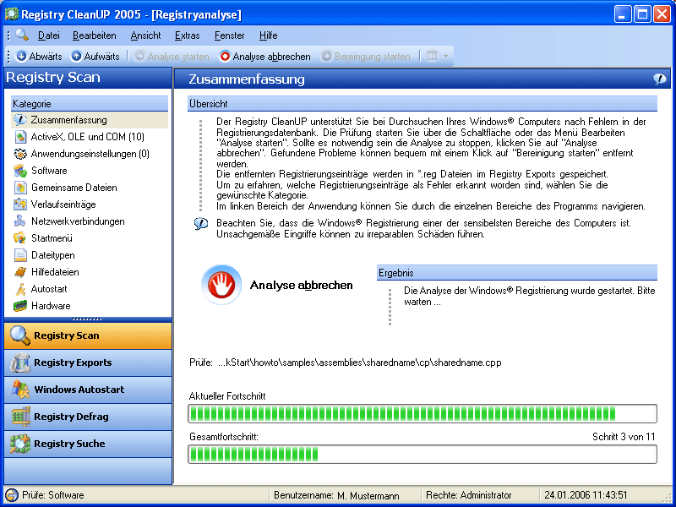Open the Extras menu
676x507 pixels.
coord(187,35)
